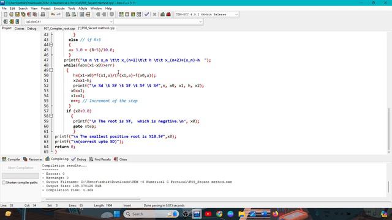Click the Delete Profiling Information icon

[168, 15]
